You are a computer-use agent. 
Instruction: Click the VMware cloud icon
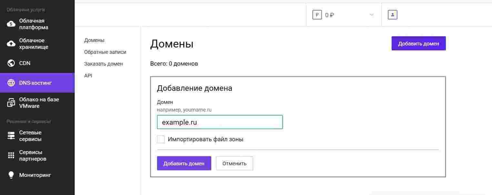[11, 103]
